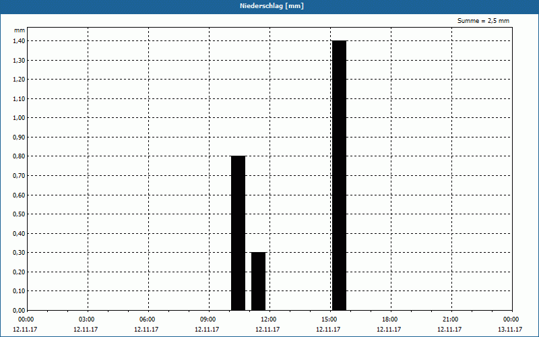Screen dimensions: 539x337
Task: Click the 12.11.17 date below 12:00
Action: point(267,330)
